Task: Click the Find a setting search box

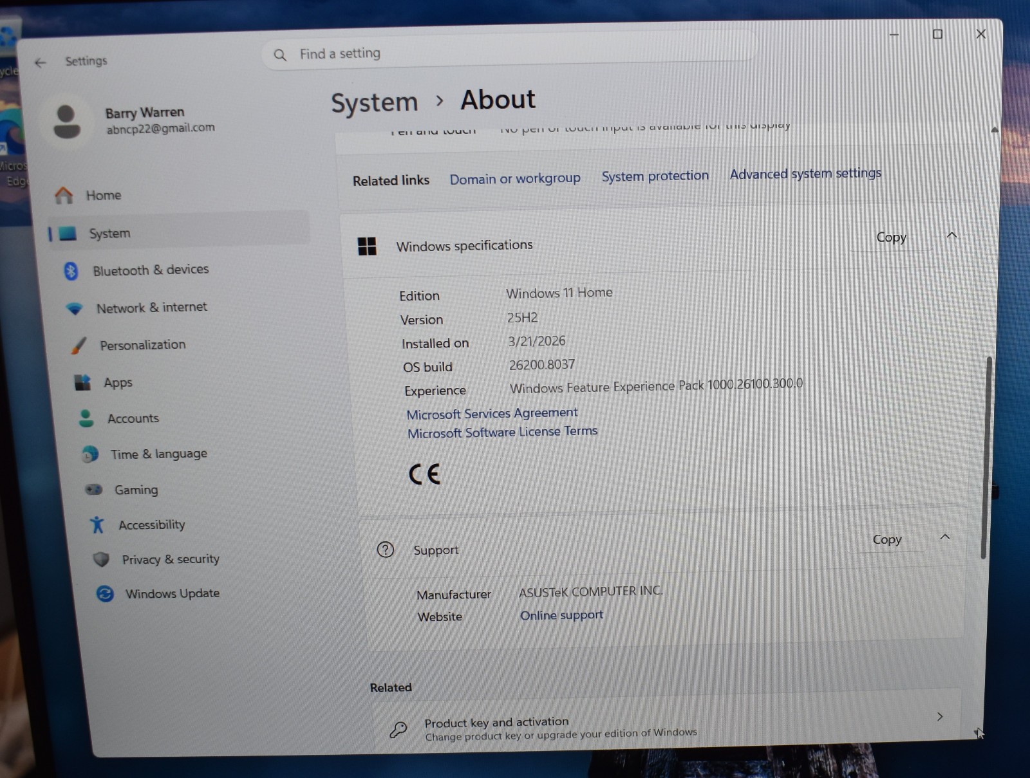Action: [x=509, y=52]
